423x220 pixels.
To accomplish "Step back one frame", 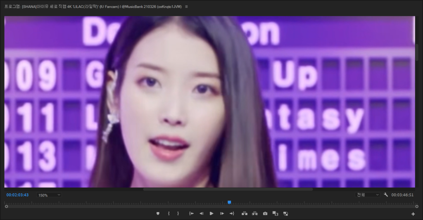I will 201,213.
